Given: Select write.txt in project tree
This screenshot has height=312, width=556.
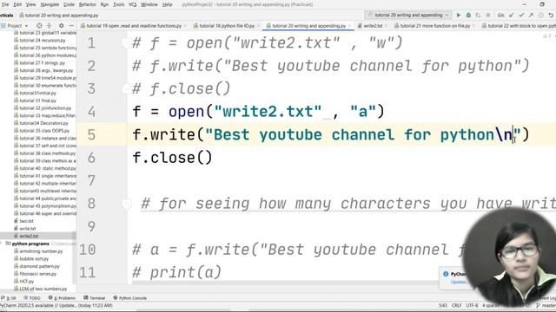Looking at the screenshot, I should [27, 229].
